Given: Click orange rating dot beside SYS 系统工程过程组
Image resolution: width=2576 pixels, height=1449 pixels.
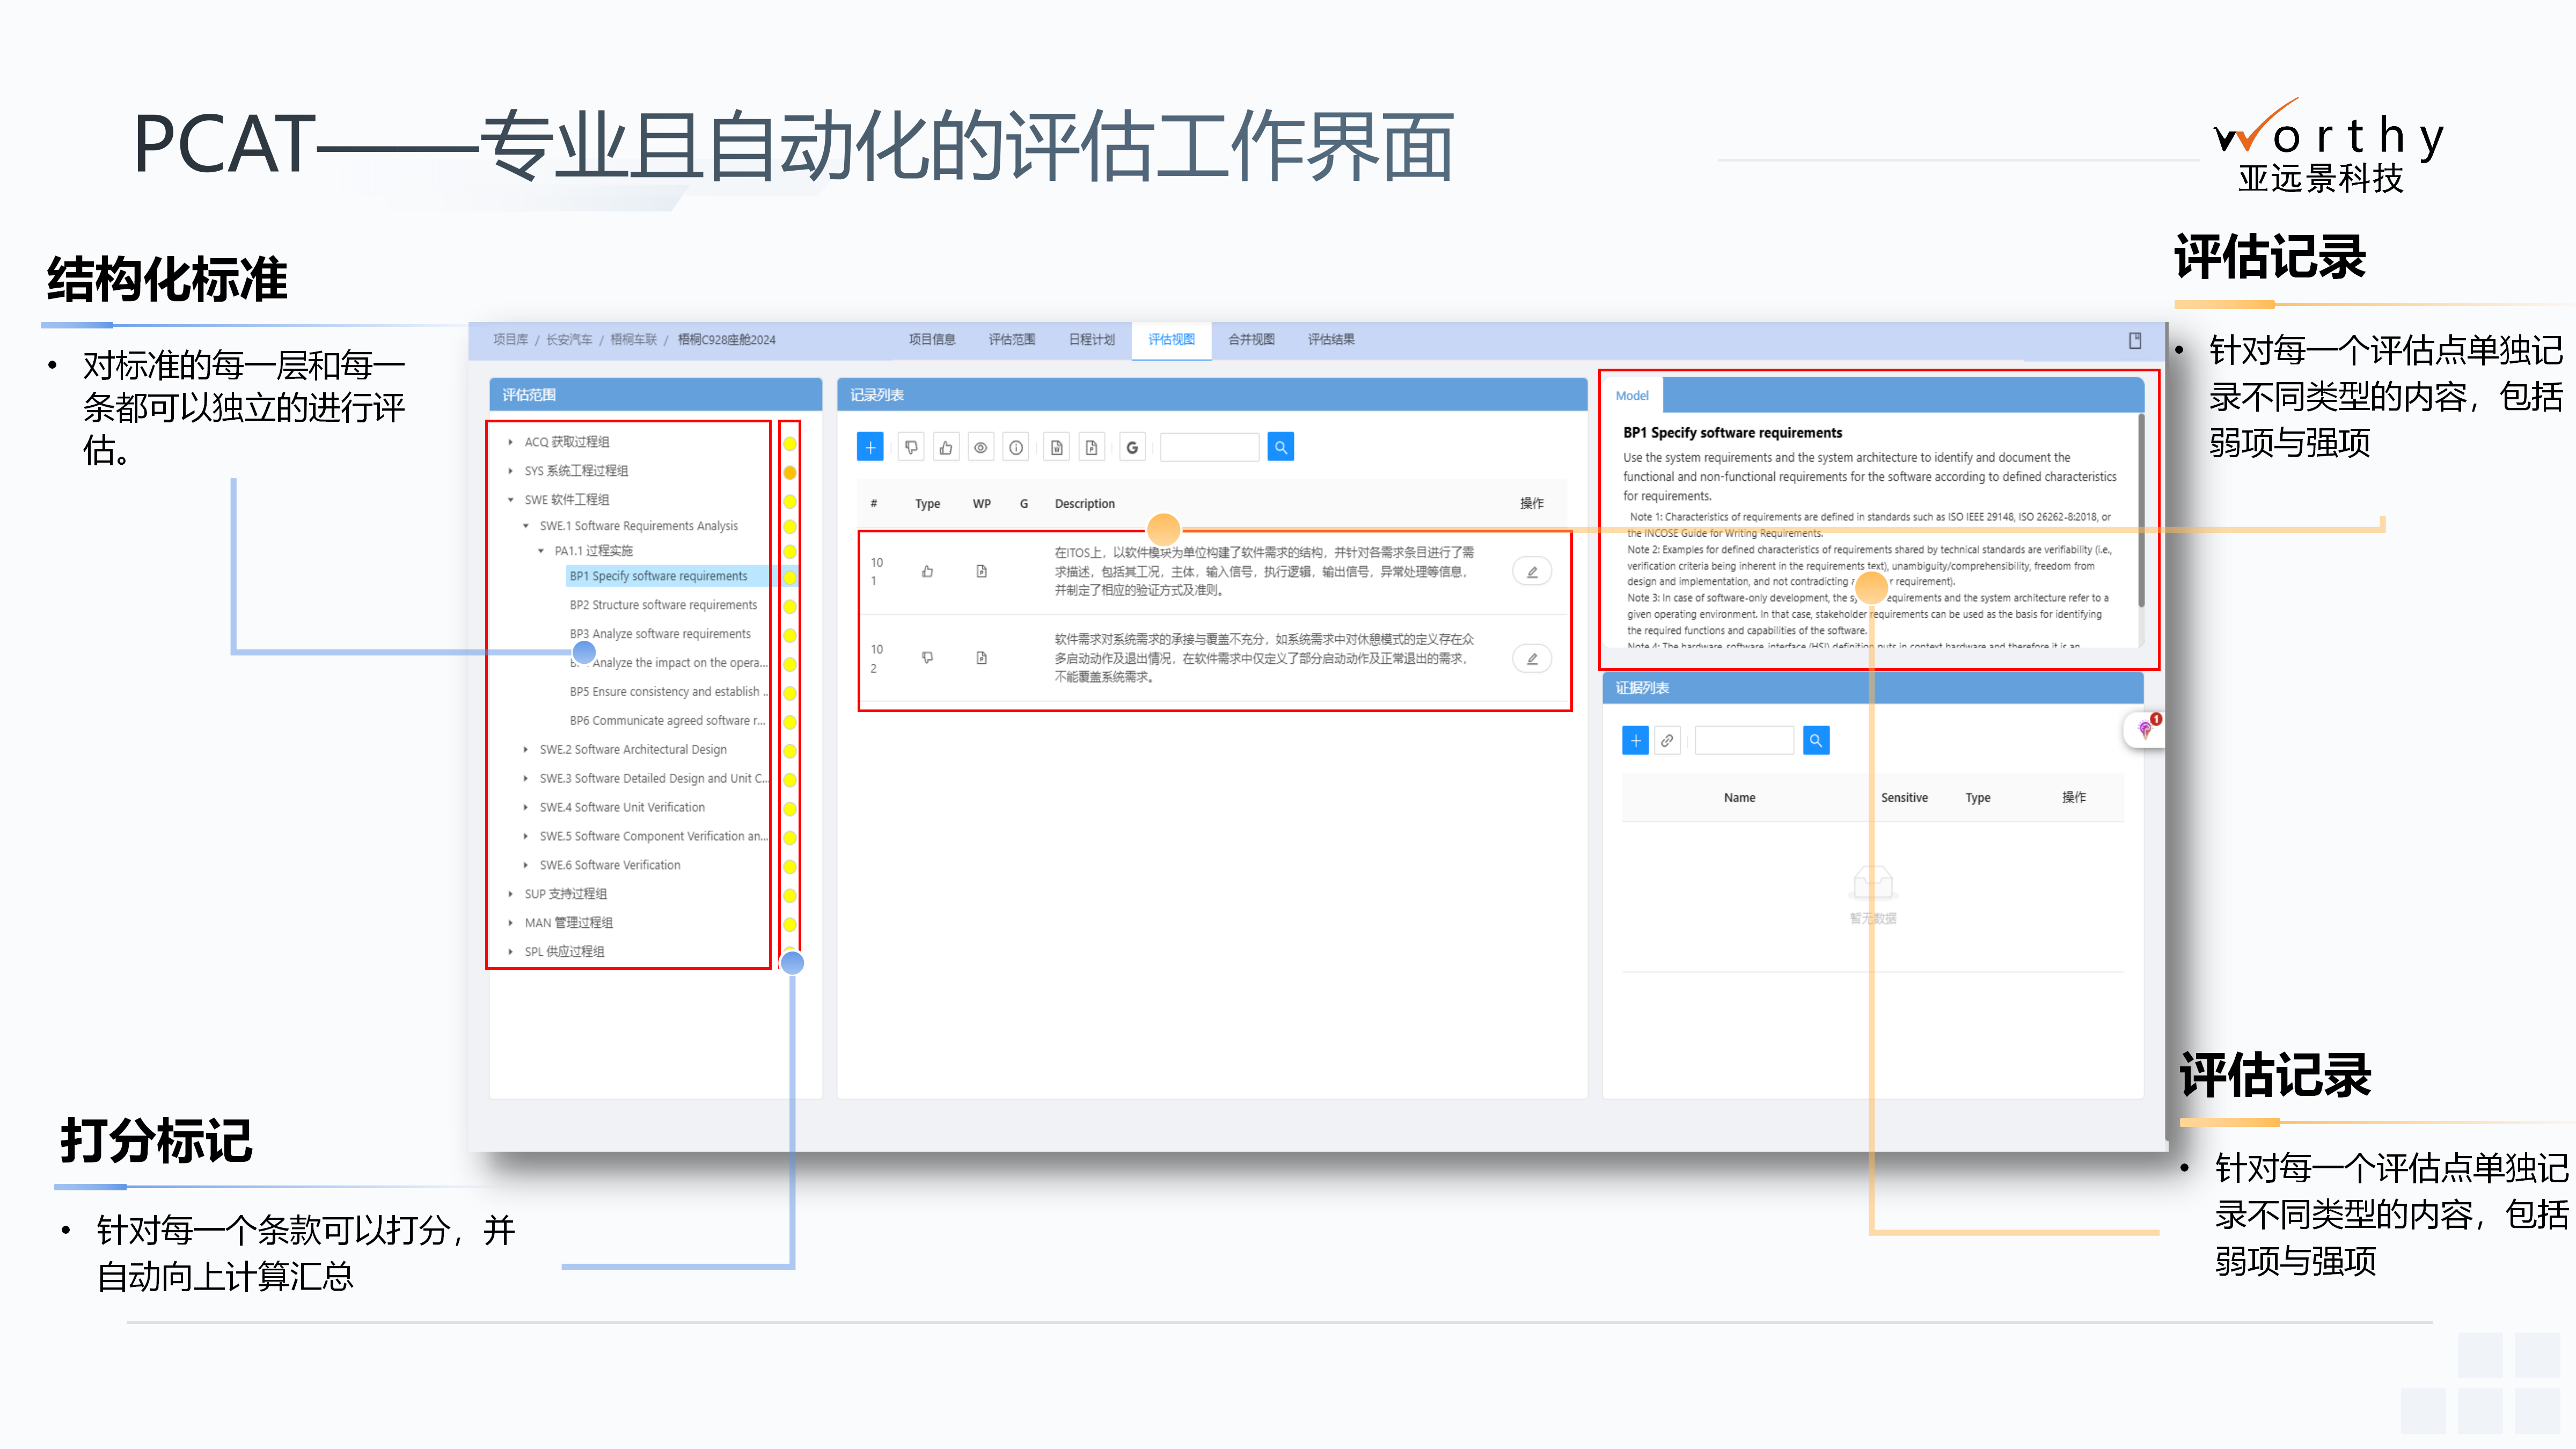Looking at the screenshot, I should 790,472.
